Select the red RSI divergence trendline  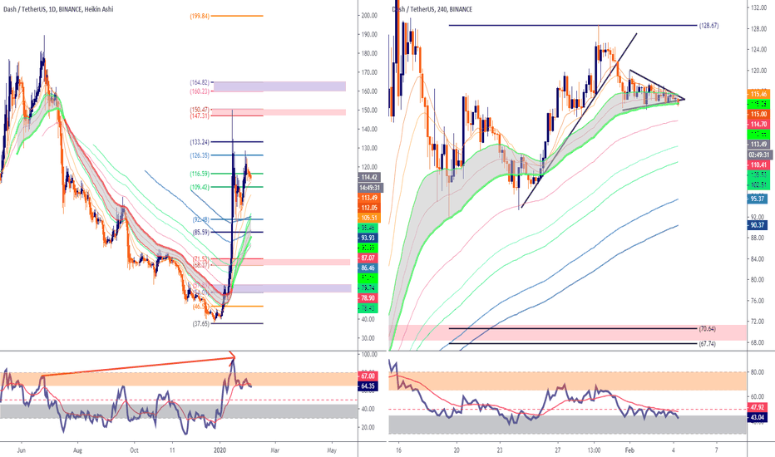pos(140,366)
